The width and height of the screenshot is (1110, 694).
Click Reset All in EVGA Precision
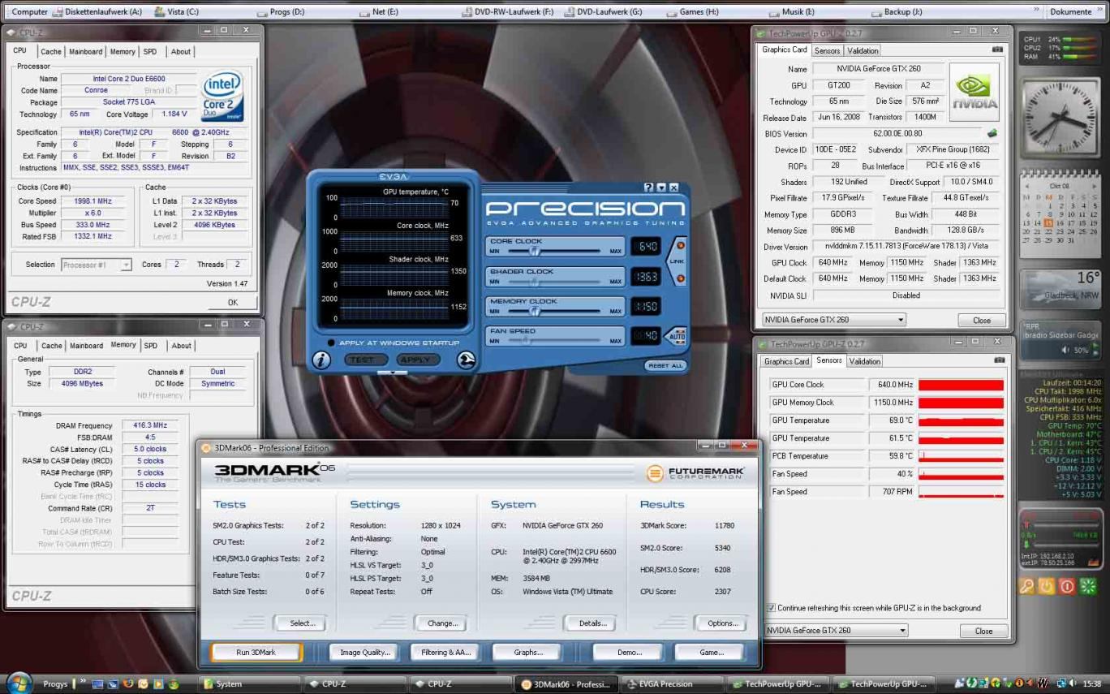666,366
